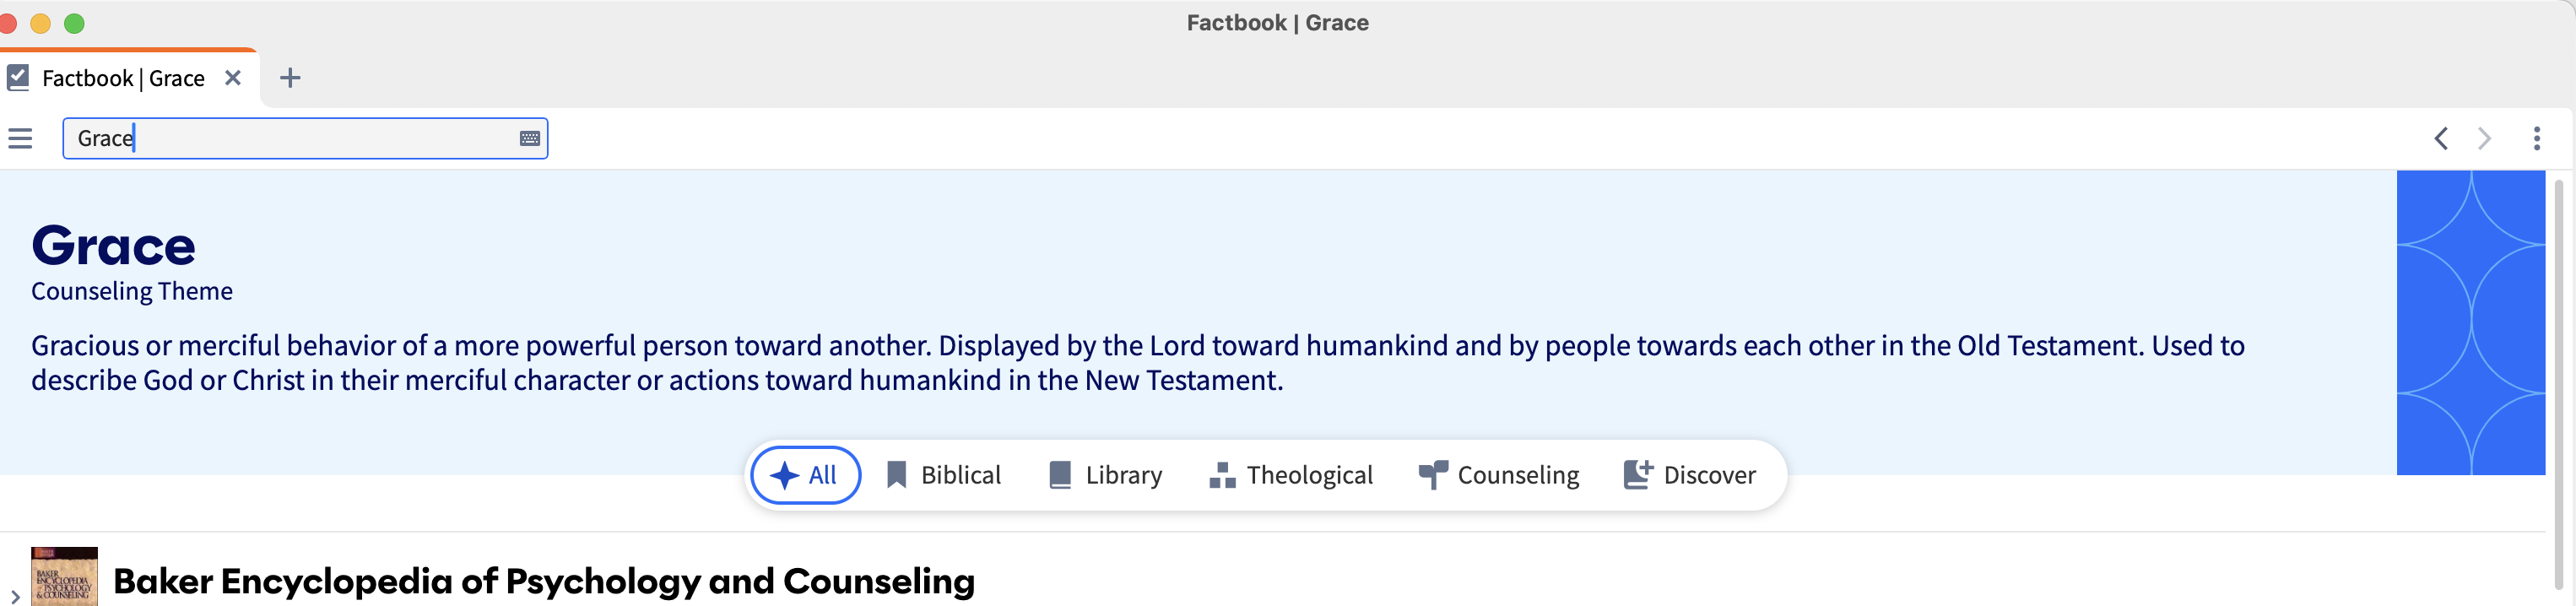
Task: Go forward with the right arrow
Action: pyautogui.click(x=2484, y=138)
